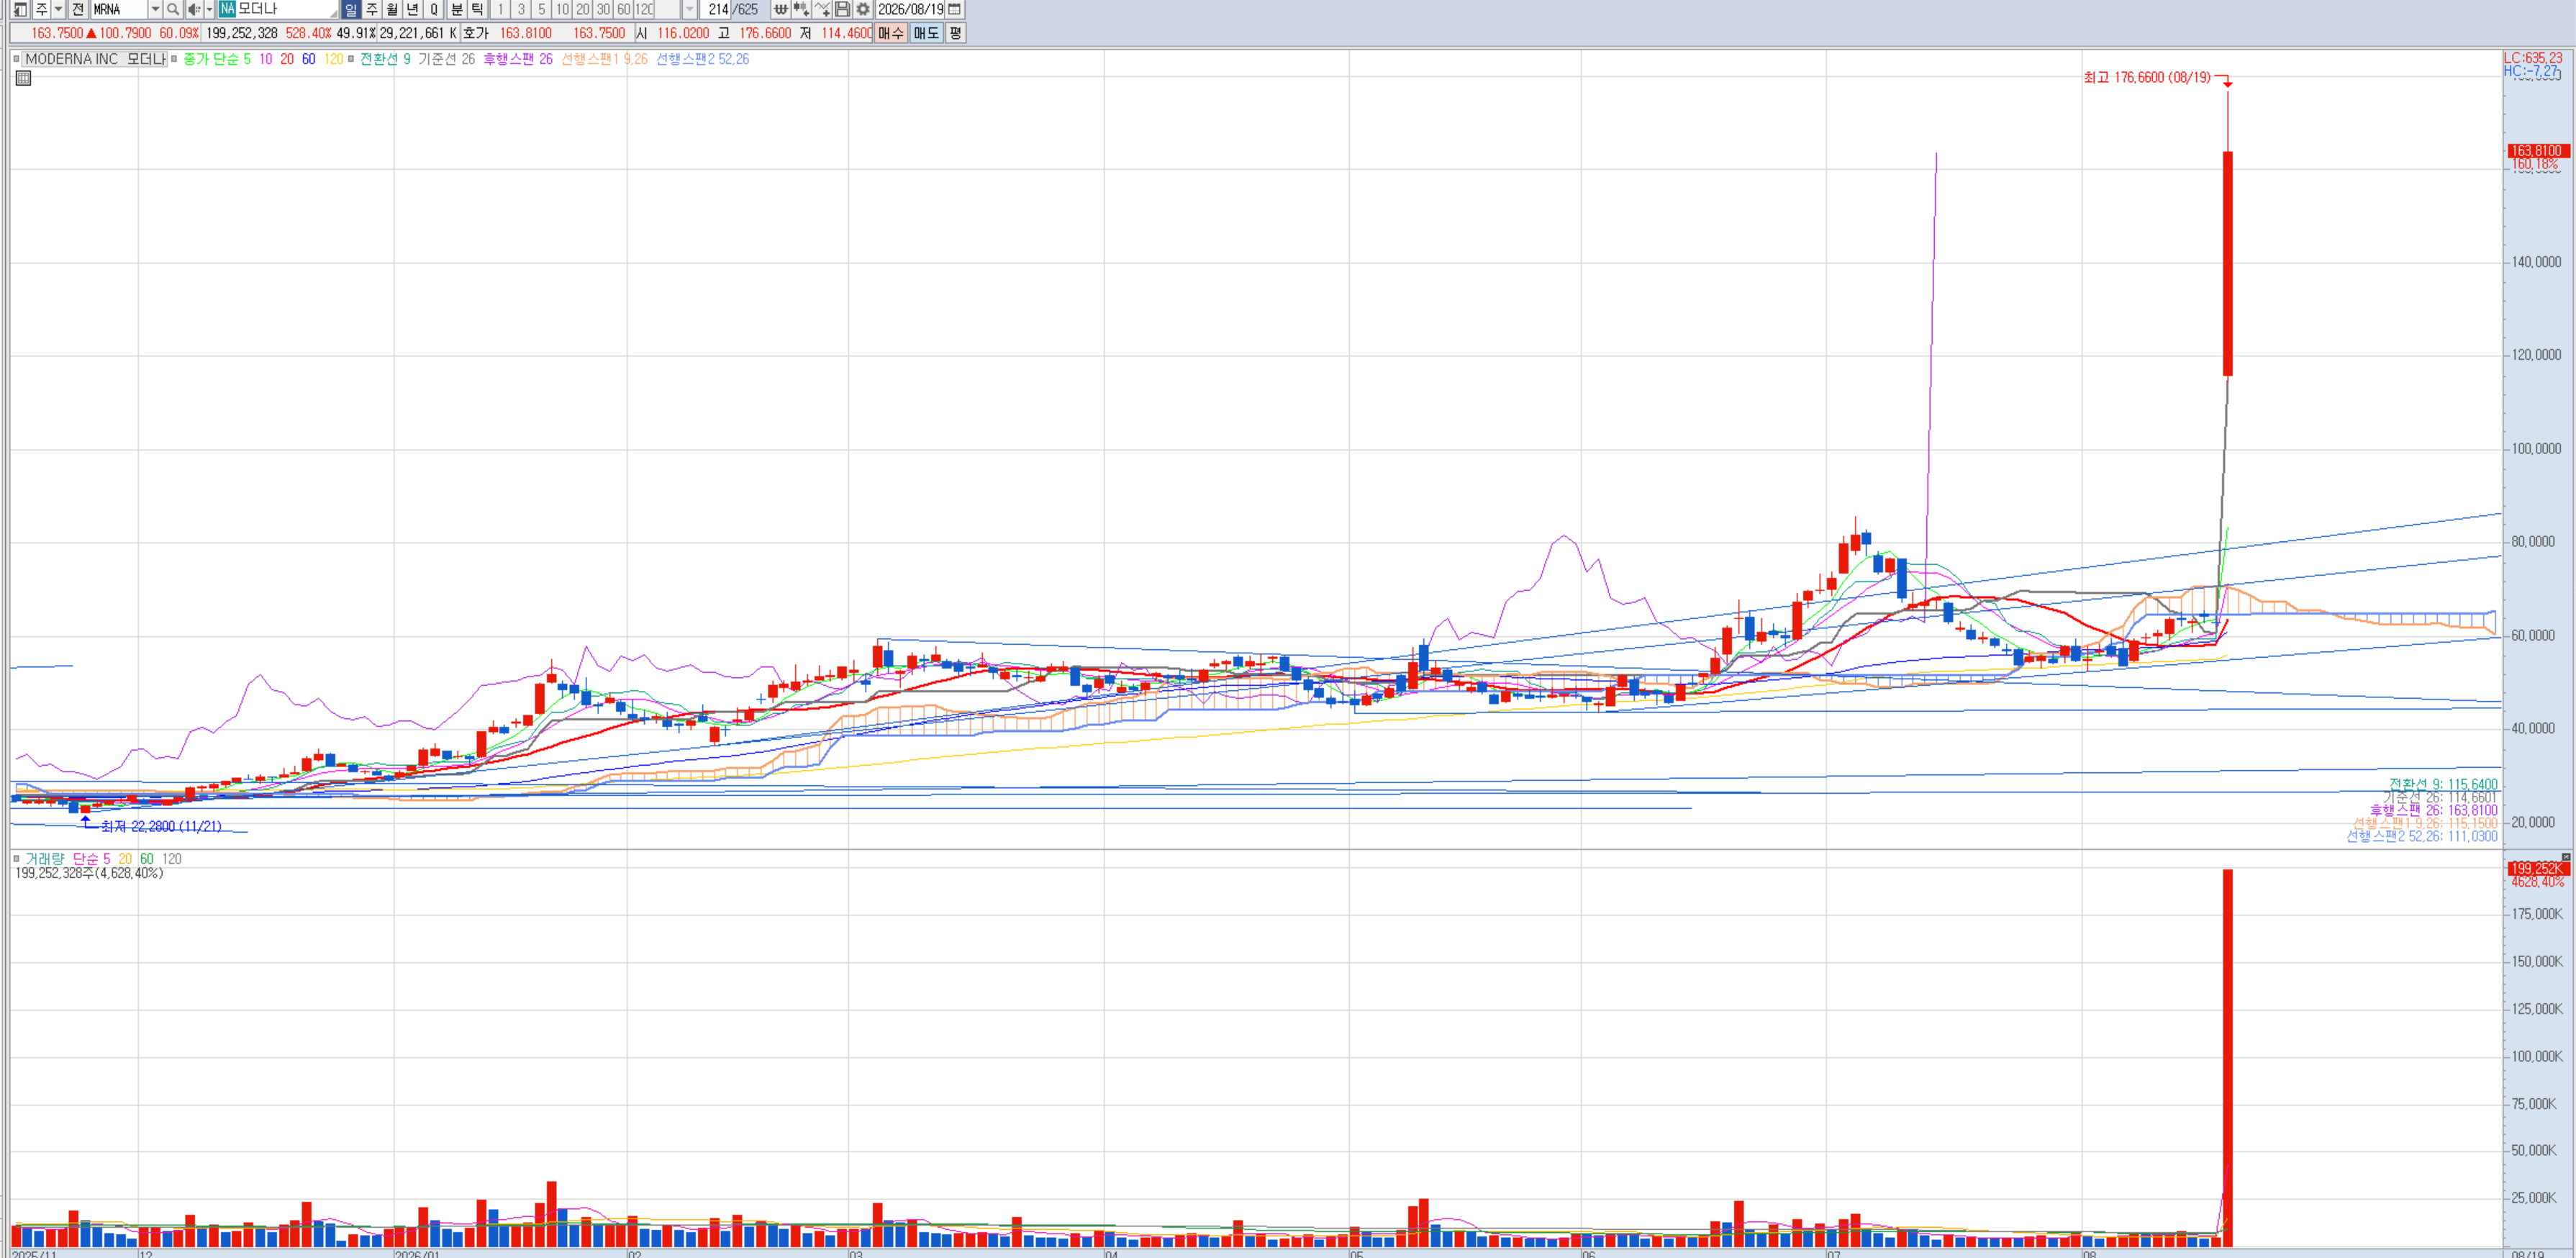Open the 주 market type dropdown arrow
Image resolution: width=2576 pixels, height=1258 pixels.
(58, 9)
